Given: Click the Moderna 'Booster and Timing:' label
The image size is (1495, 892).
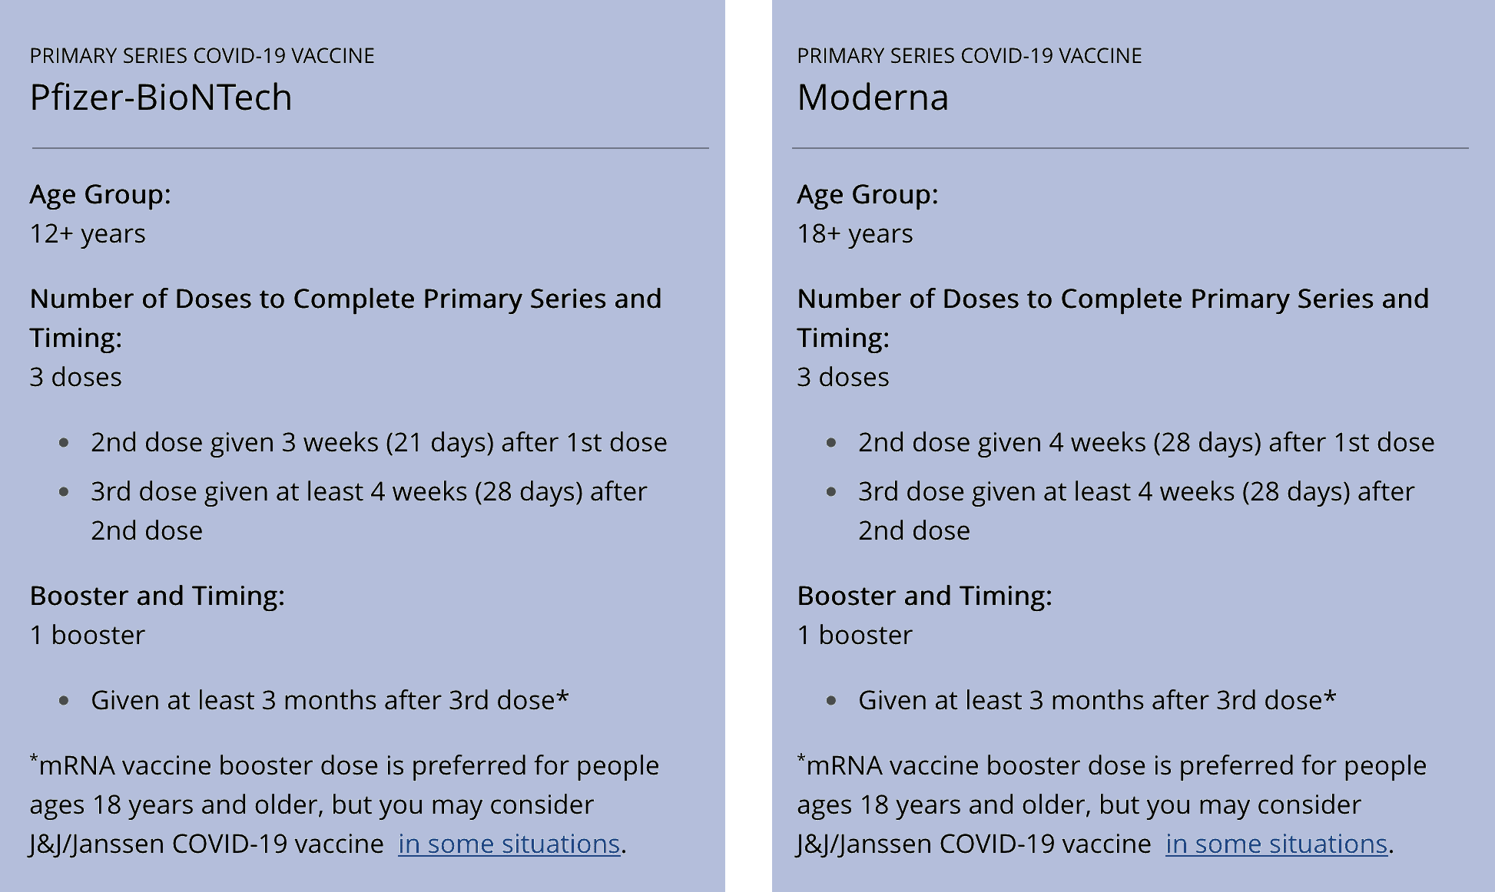Looking at the screenshot, I should (924, 596).
